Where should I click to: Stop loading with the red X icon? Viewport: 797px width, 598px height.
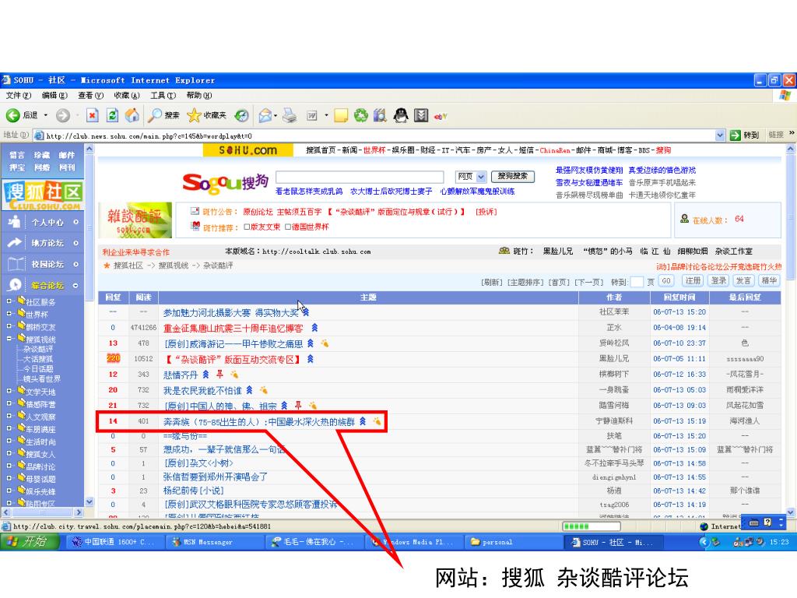click(x=92, y=116)
